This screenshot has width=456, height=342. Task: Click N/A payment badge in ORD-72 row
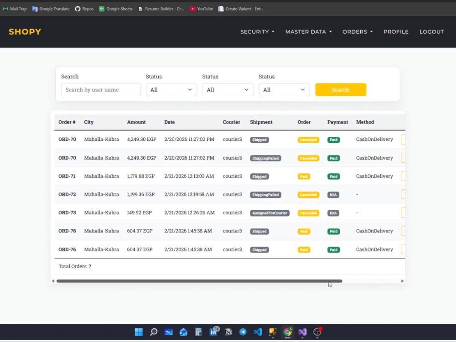pyautogui.click(x=333, y=195)
